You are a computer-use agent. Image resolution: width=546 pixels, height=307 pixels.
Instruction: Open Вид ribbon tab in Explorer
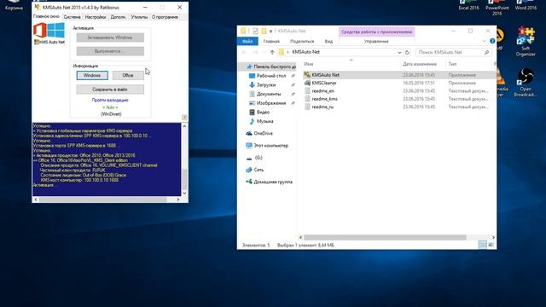328,41
